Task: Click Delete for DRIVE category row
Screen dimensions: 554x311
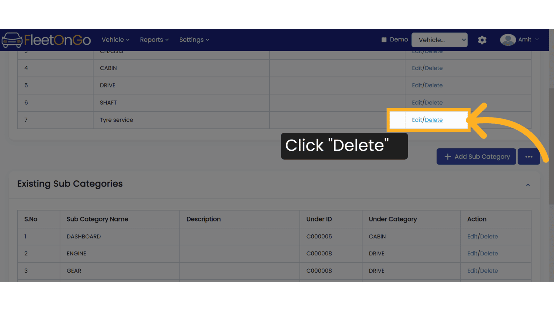Action: (x=434, y=85)
